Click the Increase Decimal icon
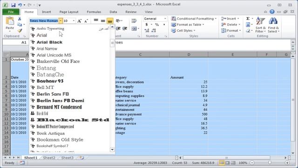Image resolution: width=298 pixels, height=168 pixels. tap(147, 30)
